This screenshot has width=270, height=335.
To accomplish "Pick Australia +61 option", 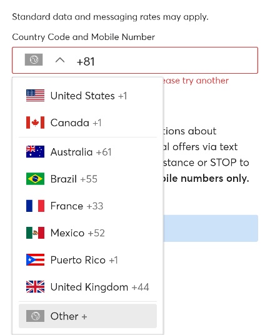I will click(87, 152).
